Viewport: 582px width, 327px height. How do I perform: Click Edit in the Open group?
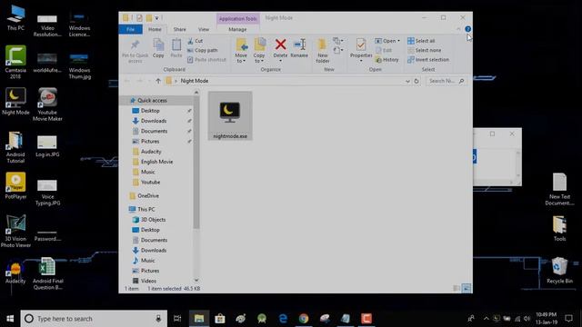384,50
